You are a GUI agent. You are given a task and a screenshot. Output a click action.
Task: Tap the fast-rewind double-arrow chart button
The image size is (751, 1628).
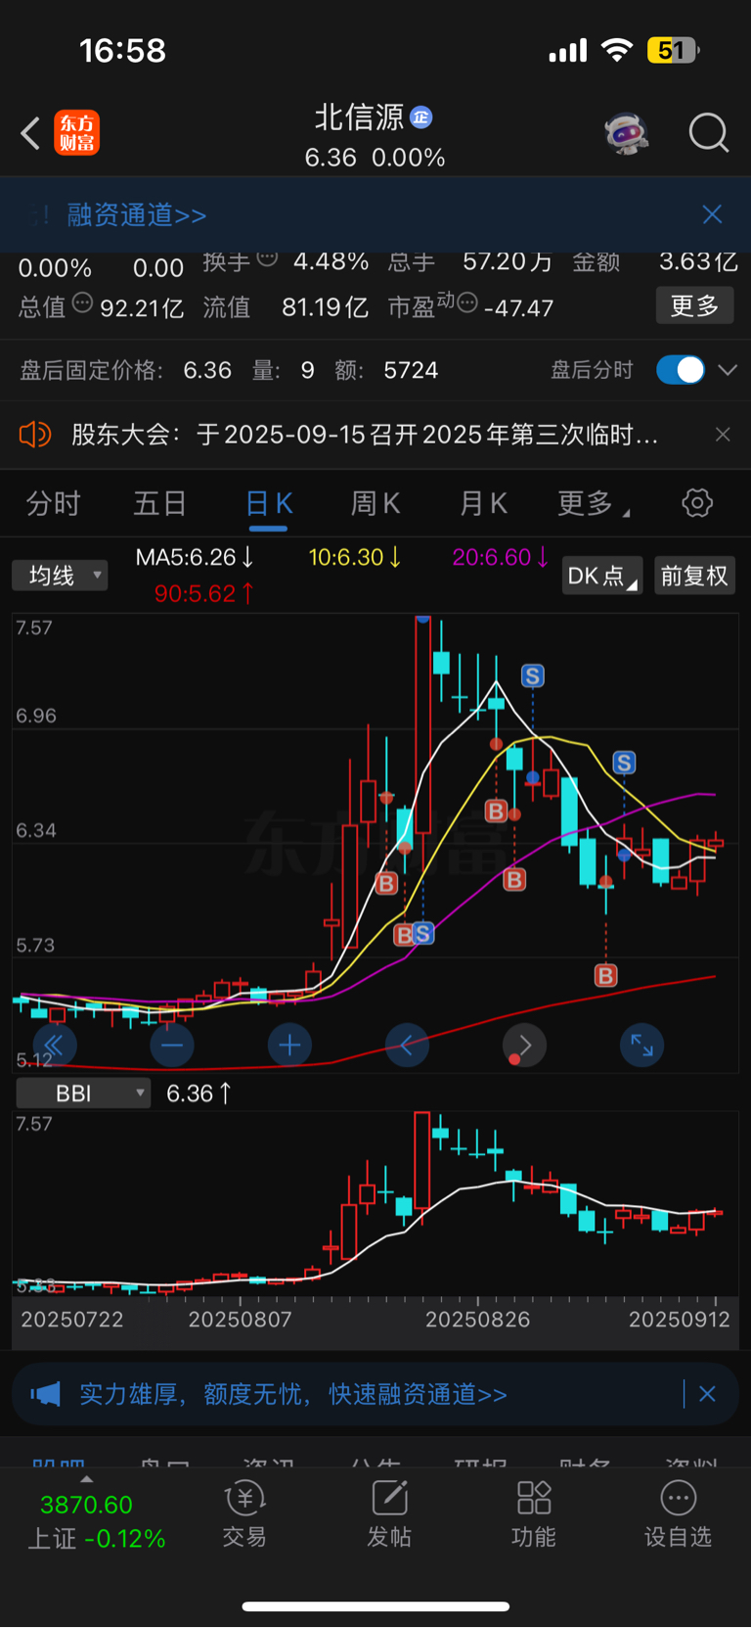click(55, 1046)
